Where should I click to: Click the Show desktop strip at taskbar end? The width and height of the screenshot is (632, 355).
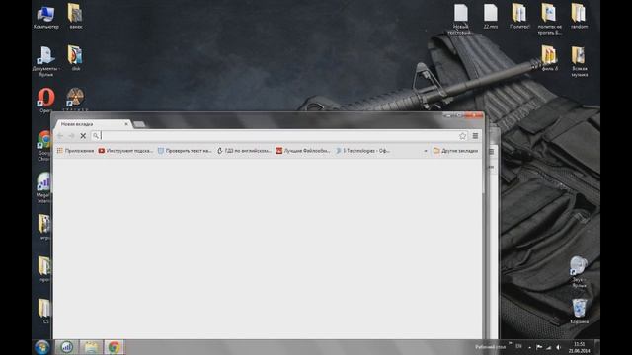pyautogui.click(x=597, y=347)
